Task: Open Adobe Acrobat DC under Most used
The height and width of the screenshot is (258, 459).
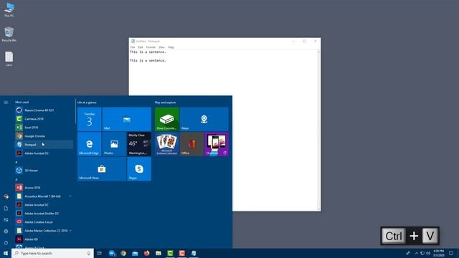Action: (x=44, y=153)
